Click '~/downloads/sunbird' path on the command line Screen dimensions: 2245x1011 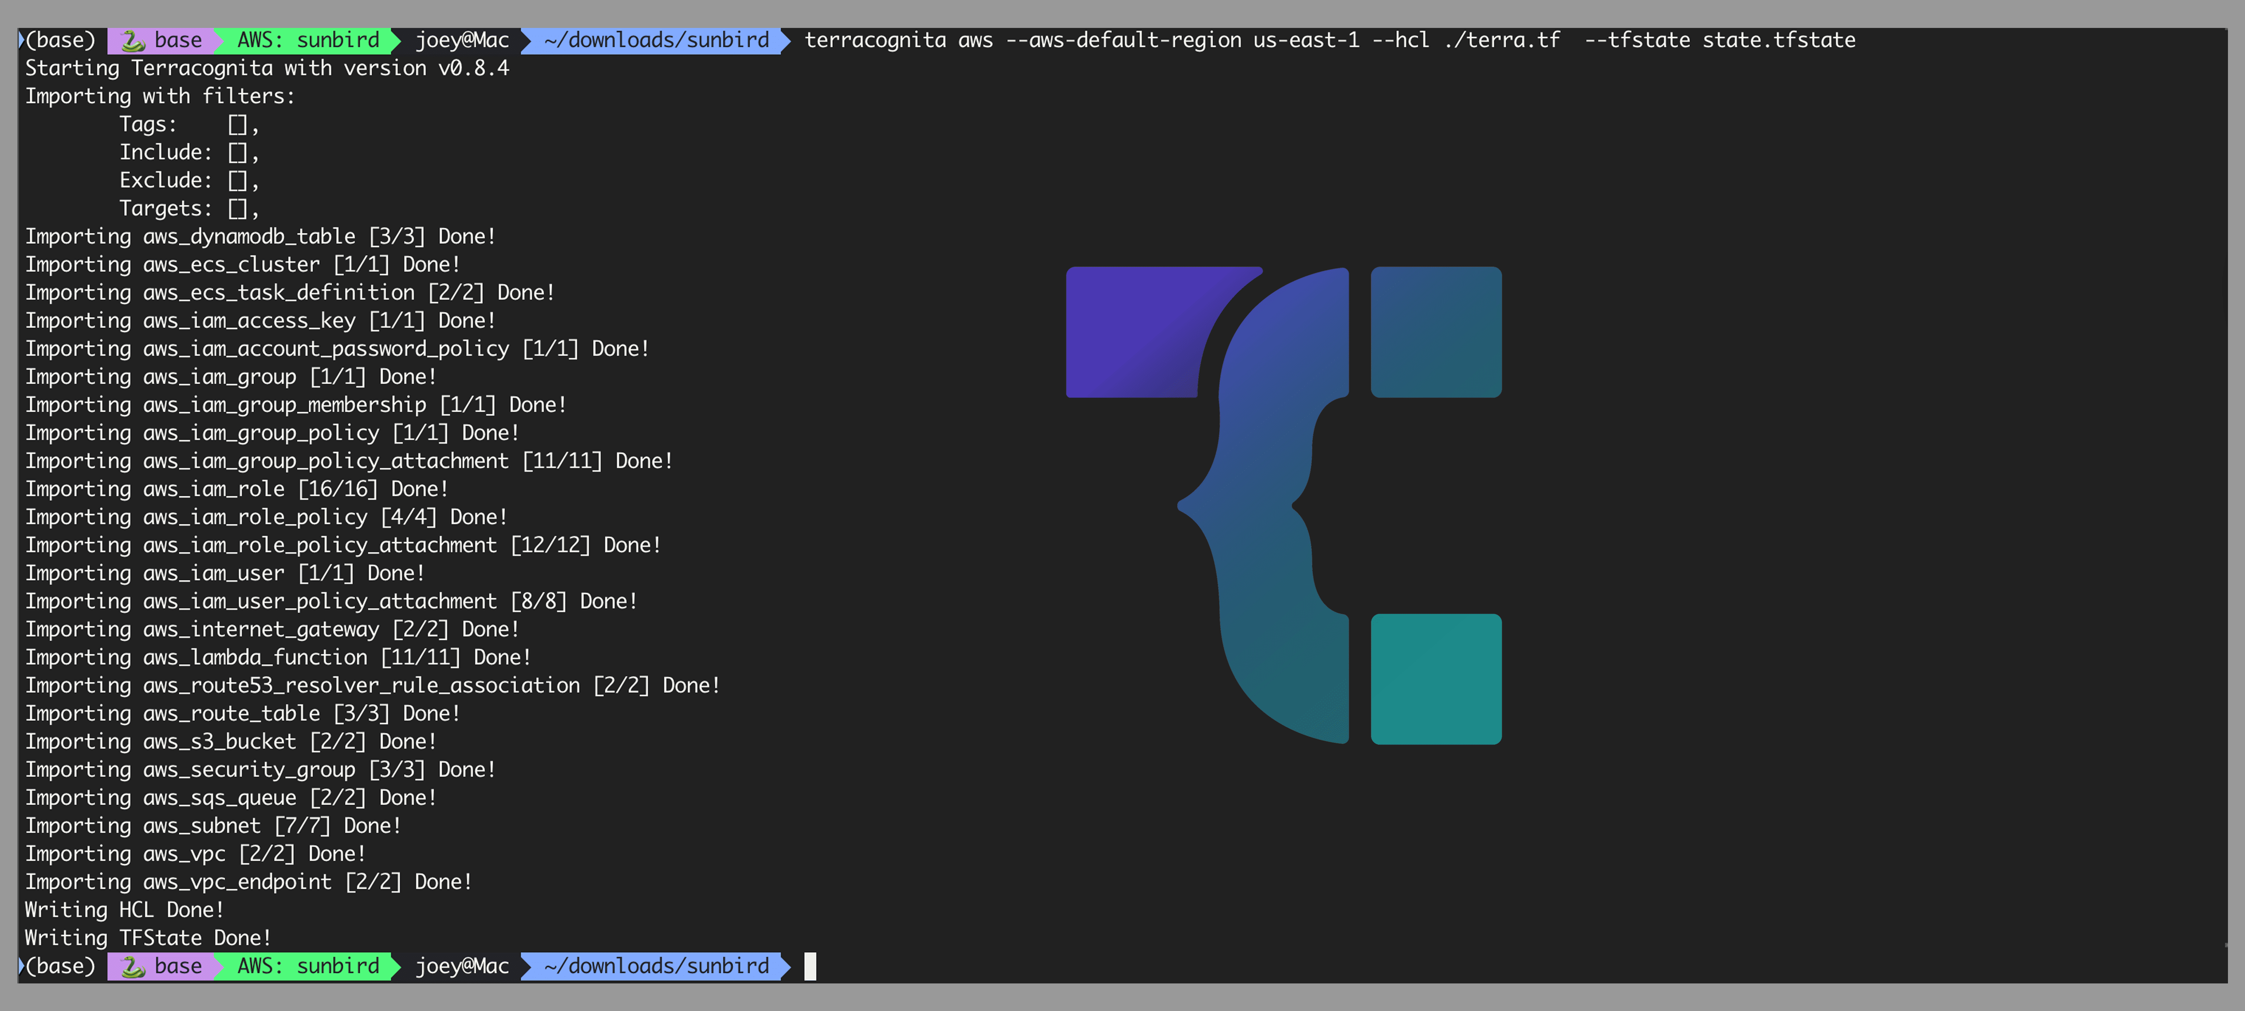pyautogui.click(x=656, y=40)
